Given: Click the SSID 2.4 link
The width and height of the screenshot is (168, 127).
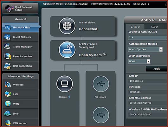Looking at the screenshot, I should point(143,4).
